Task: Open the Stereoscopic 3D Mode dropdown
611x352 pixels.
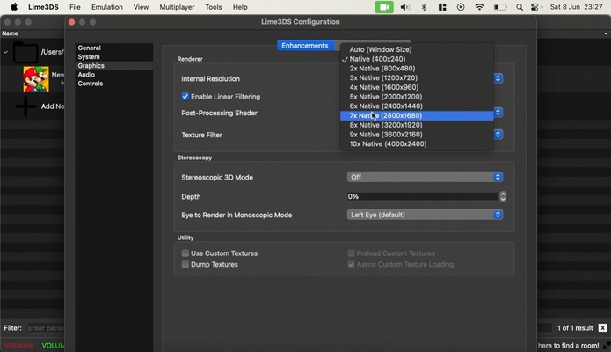Action: click(x=425, y=177)
